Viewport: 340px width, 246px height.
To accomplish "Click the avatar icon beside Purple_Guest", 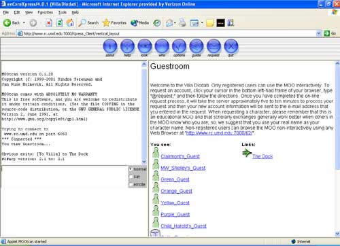I will tap(156, 211).
